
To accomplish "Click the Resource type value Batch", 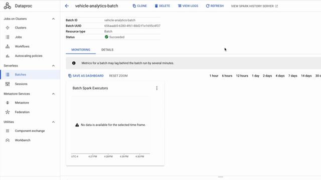I will pos(108,31).
